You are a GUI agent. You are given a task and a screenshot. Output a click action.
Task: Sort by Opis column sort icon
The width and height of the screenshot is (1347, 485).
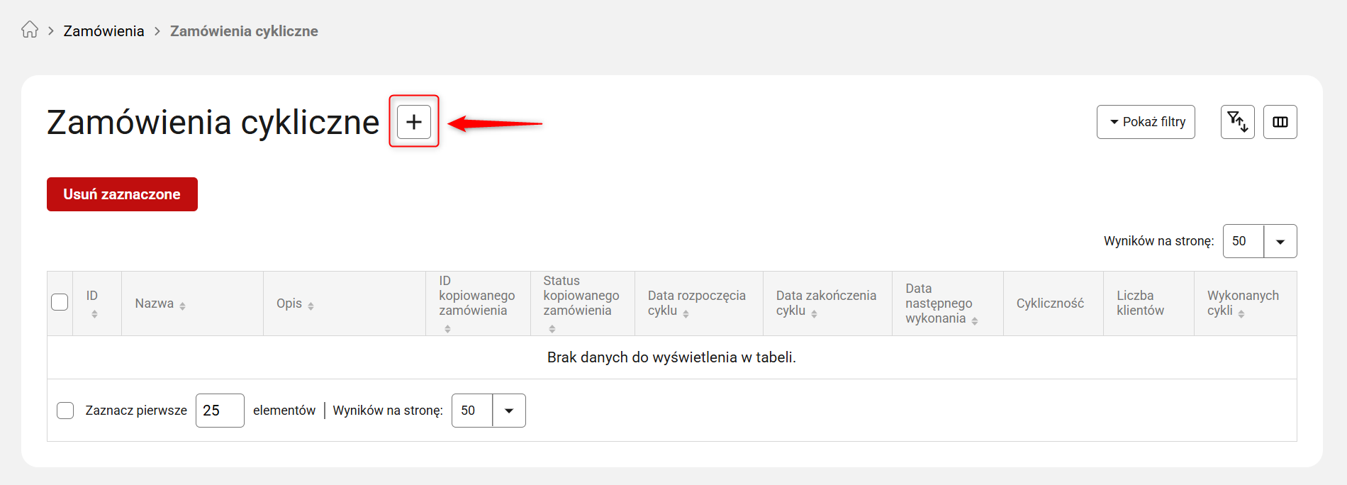pos(311,306)
